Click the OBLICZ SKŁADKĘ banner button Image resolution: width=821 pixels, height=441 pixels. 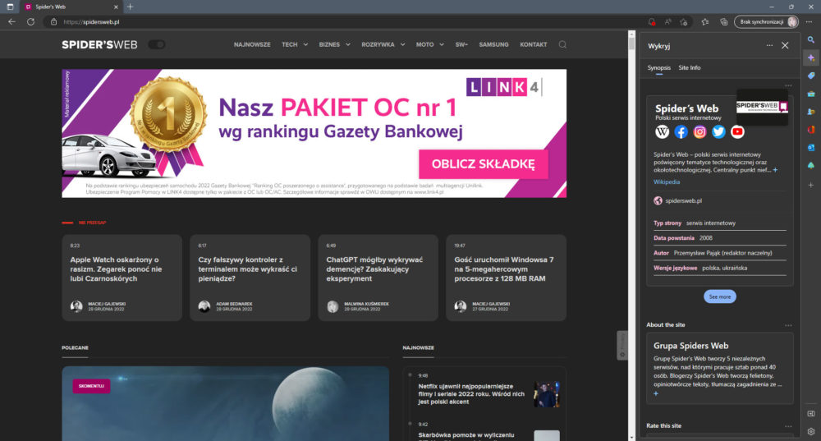pyautogui.click(x=484, y=164)
